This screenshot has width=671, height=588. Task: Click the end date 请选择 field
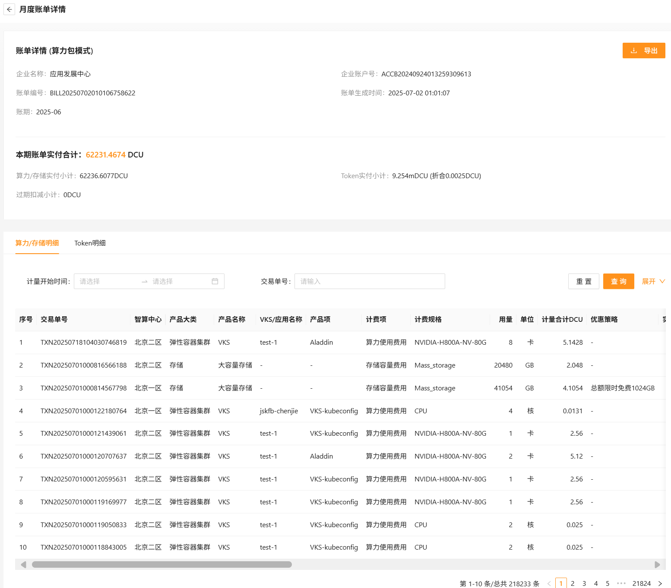point(177,281)
